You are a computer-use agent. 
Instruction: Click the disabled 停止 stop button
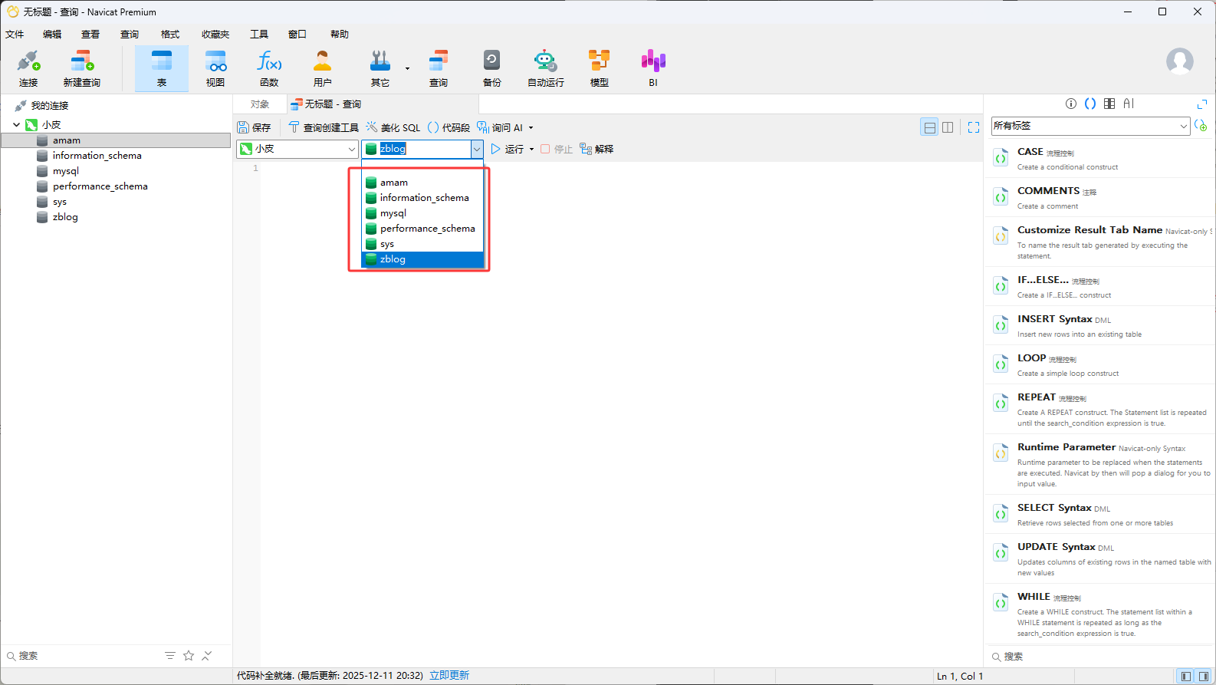[556, 149]
